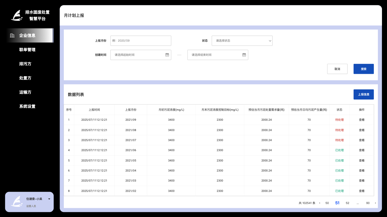Open calendar icon in end time field

pyautogui.click(x=244, y=55)
